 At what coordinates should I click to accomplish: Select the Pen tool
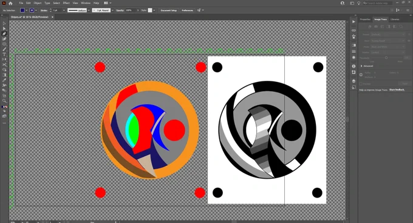(x=4, y=34)
